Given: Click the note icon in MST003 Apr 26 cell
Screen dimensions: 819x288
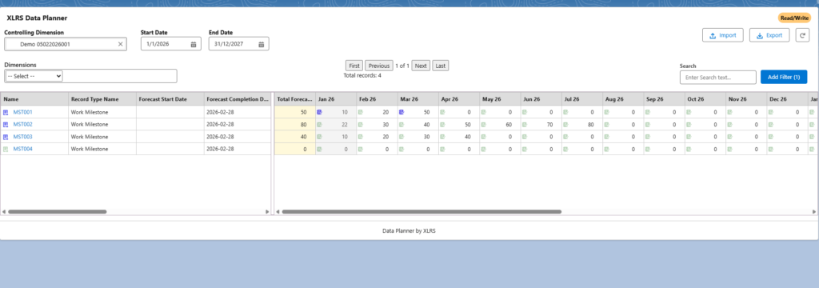Looking at the screenshot, I should (x=442, y=137).
